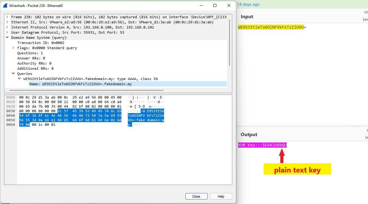Expand the Frame 238 tree row
368x204 pixels.
pos(7,17)
